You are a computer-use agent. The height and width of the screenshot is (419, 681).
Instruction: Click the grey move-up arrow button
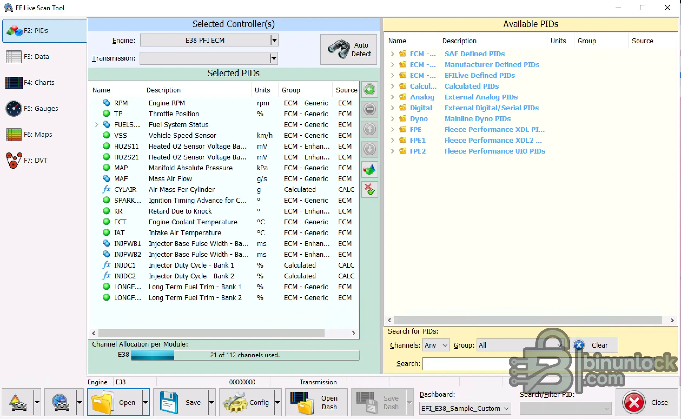[369, 129]
